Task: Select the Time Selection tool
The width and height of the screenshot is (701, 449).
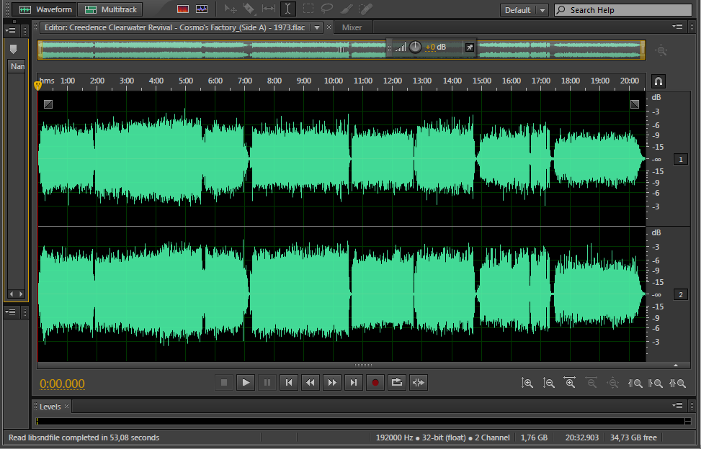Action: coord(288,9)
